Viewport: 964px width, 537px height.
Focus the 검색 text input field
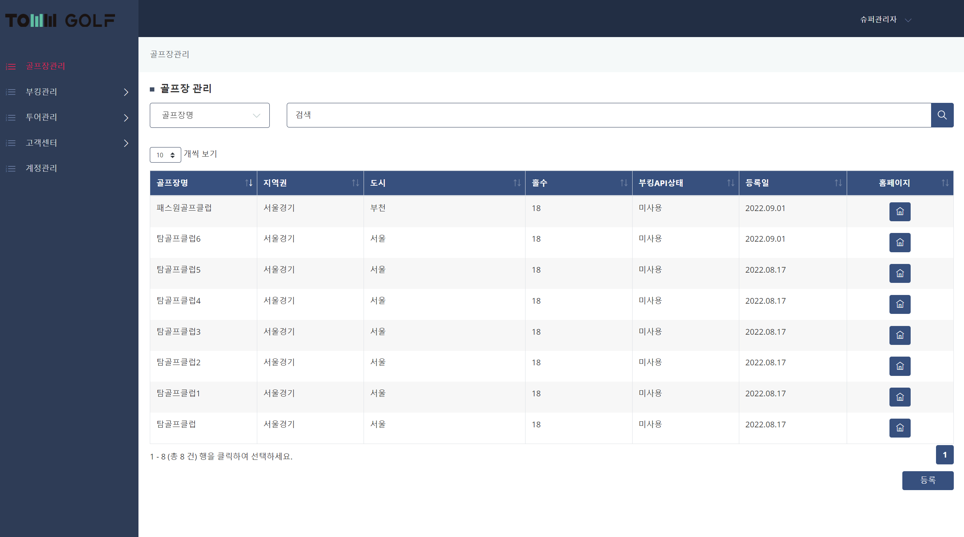tap(608, 115)
